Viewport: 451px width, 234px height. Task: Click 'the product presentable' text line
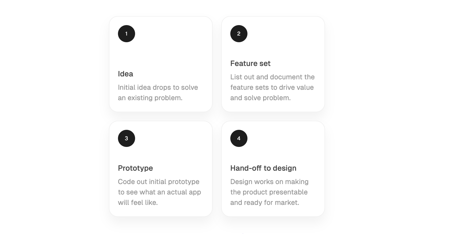pos(269,192)
